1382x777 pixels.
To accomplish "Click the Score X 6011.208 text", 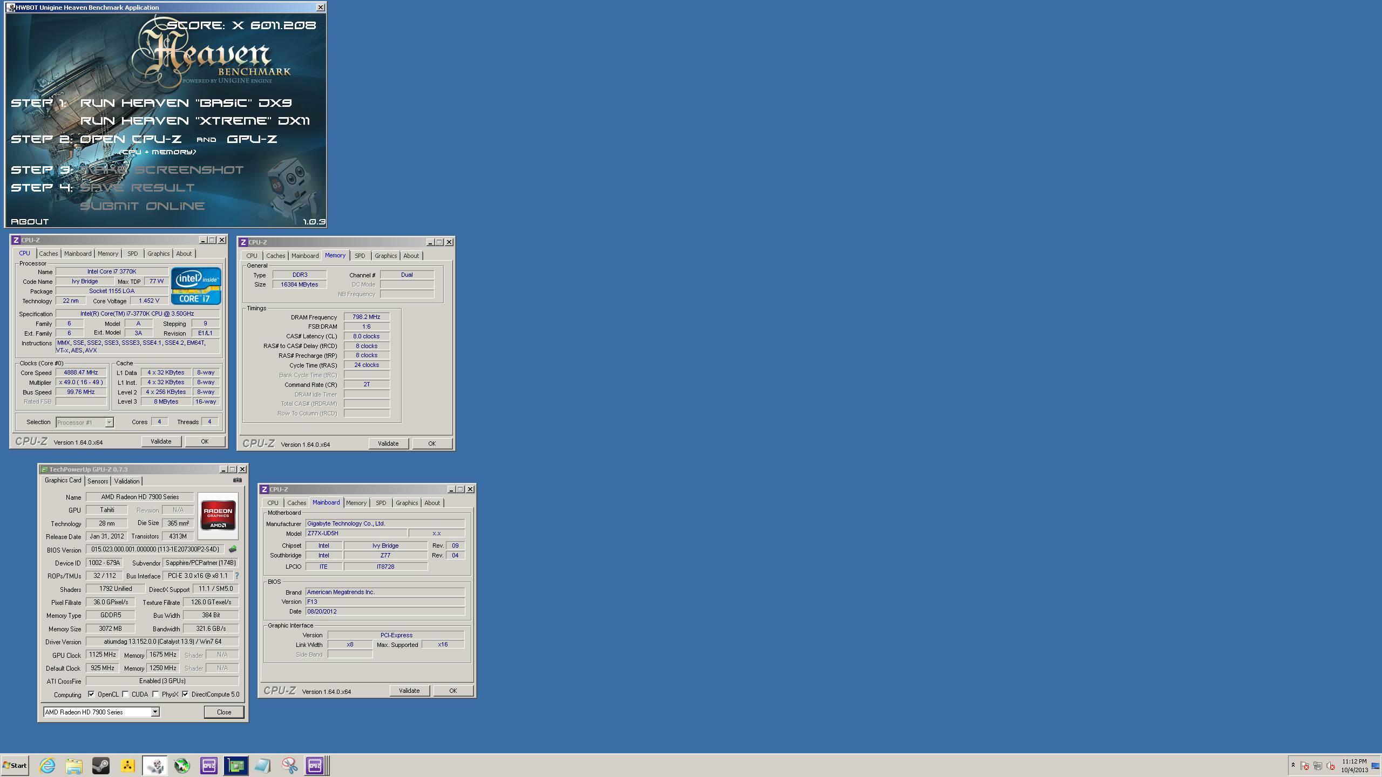I will 241,25.
